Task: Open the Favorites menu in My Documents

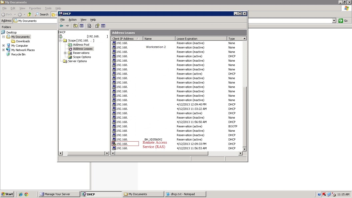Action: coord(35,8)
